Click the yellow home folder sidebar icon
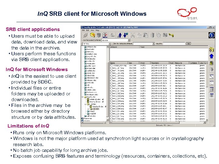Image resolution: width=219 pixels, height=164 pixels. coord(211,50)
